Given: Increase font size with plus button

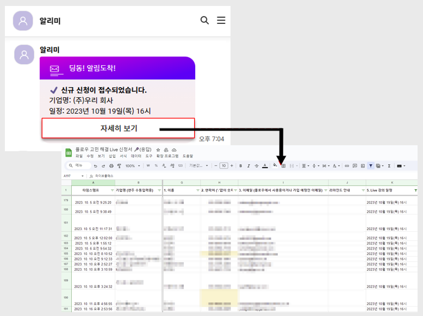Looking at the screenshot, I should point(232,166).
